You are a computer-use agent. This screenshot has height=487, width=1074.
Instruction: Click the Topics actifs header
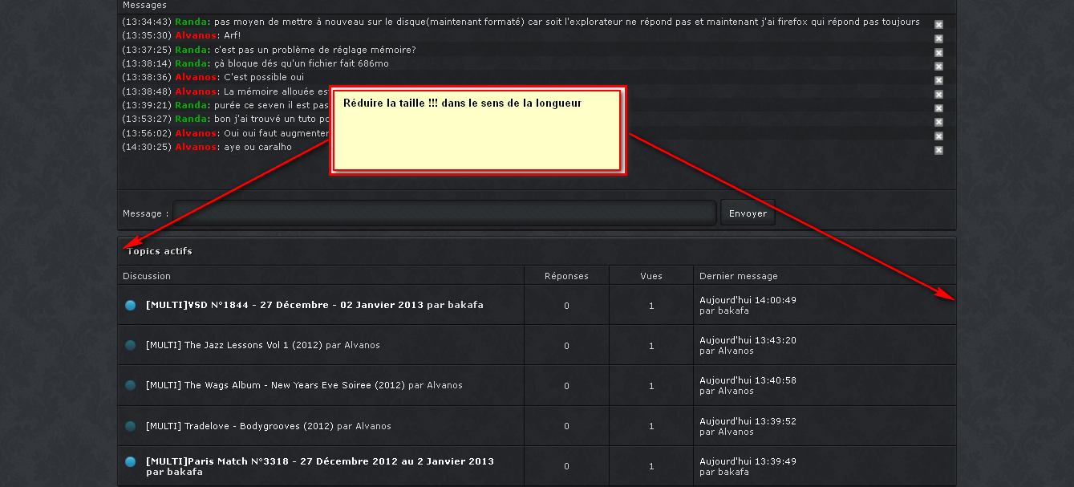click(x=160, y=251)
